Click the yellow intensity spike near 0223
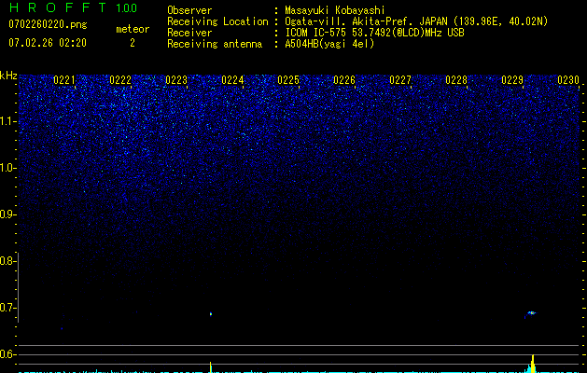 (211, 367)
